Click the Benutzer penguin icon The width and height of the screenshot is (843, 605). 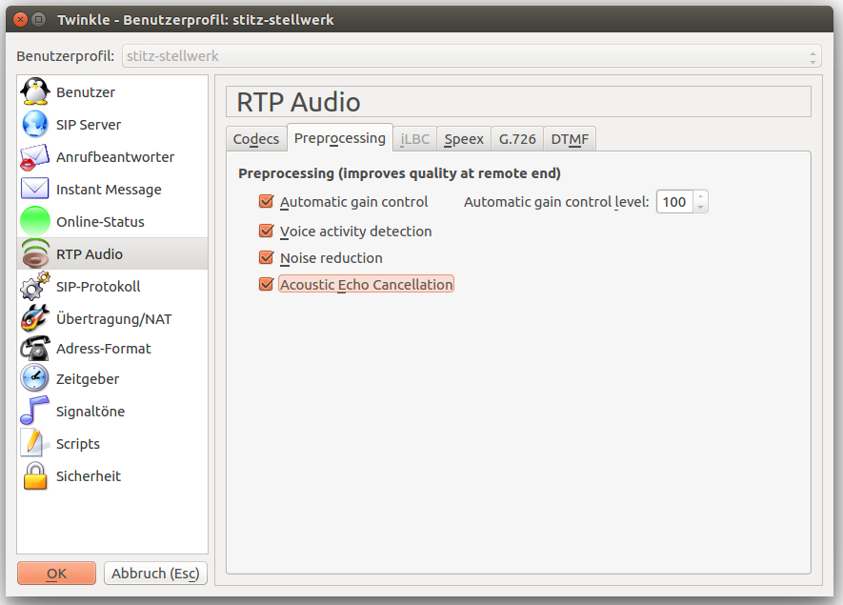35,91
